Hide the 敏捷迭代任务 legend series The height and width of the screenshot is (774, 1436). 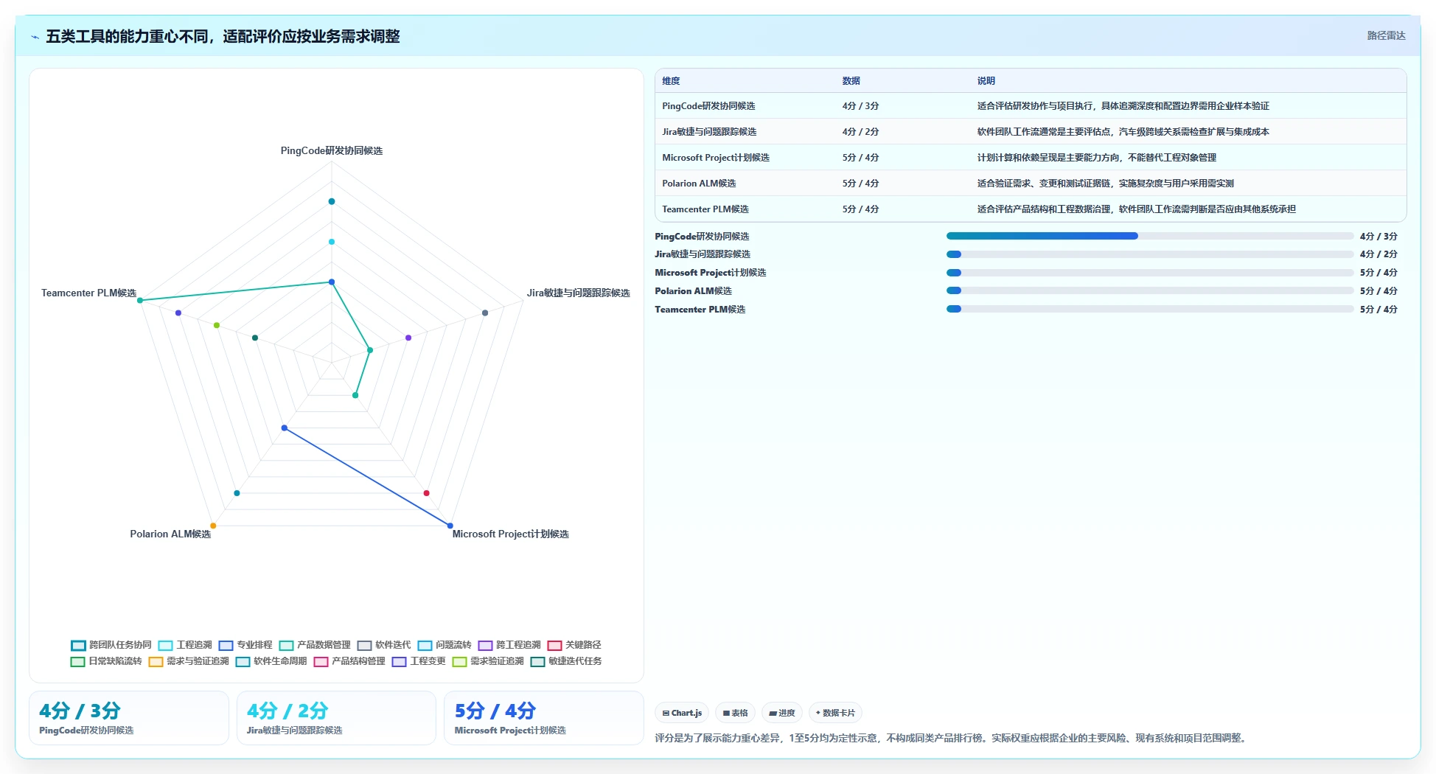click(566, 661)
